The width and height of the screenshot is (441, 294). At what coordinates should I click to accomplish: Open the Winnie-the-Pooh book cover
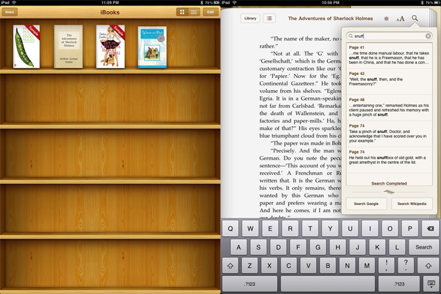pos(152,48)
